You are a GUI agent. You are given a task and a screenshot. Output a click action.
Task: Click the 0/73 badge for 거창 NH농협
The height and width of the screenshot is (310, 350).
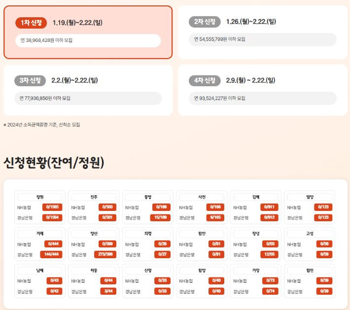click(270, 280)
